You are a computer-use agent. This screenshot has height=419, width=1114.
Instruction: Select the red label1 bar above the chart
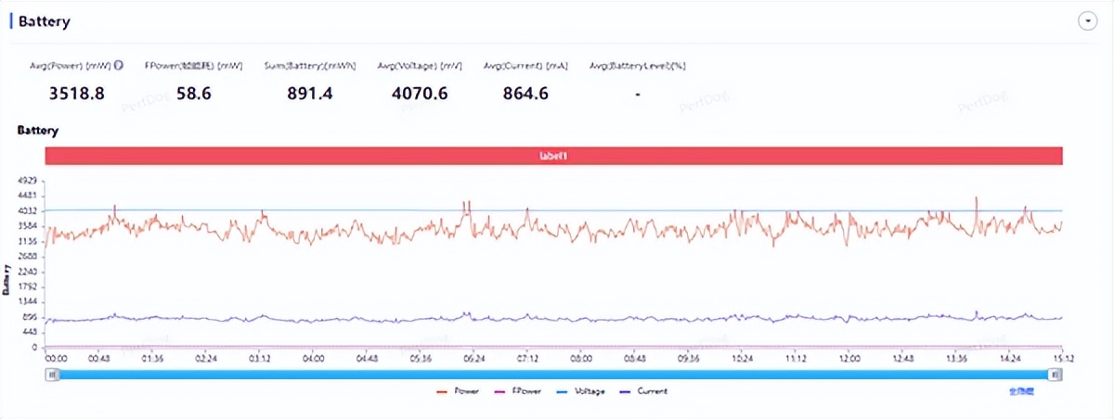pyautogui.click(x=553, y=157)
